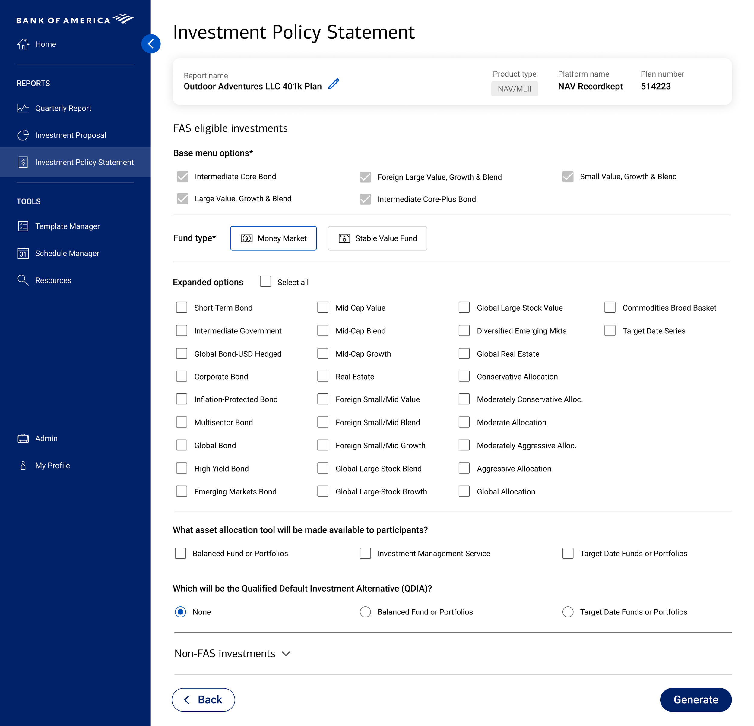Click the Quarterly Report chart icon
Image resolution: width=754 pixels, height=726 pixels.
(24, 108)
